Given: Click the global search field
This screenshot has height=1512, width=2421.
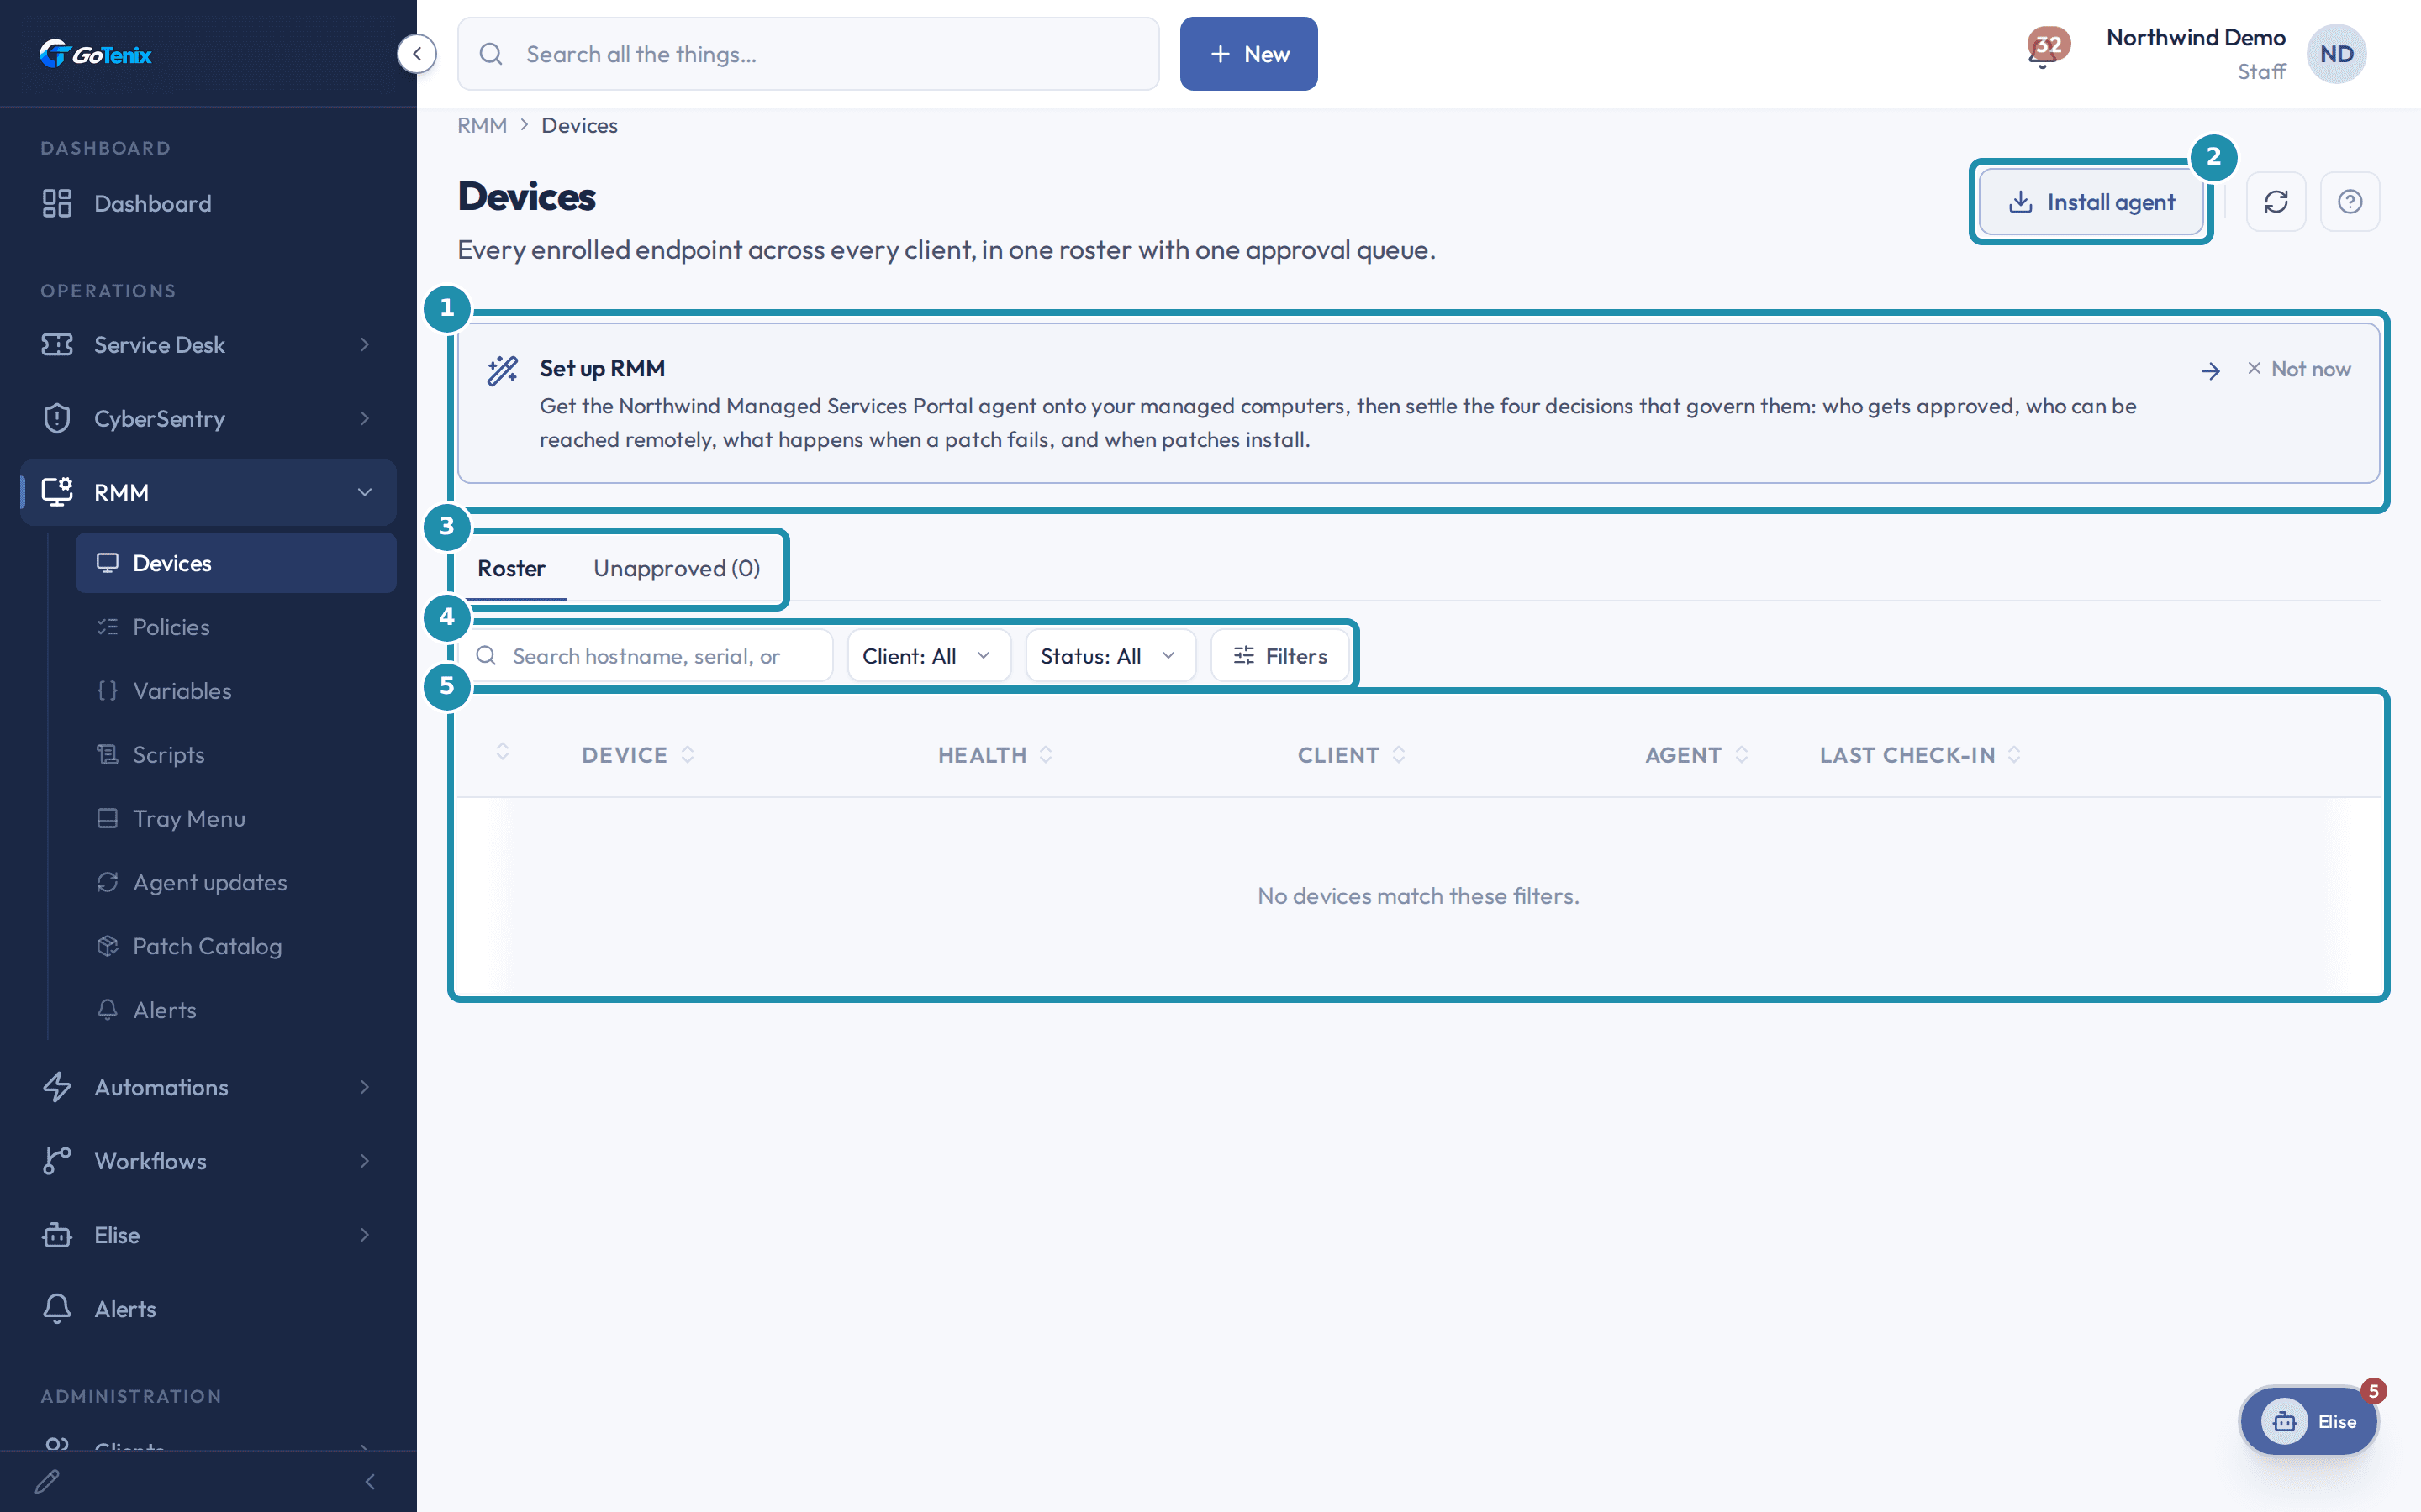Looking at the screenshot, I should tap(809, 54).
